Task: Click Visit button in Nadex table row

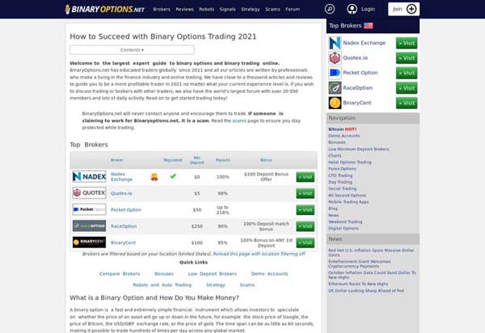Action: pyautogui.click(x=306, y=177)
